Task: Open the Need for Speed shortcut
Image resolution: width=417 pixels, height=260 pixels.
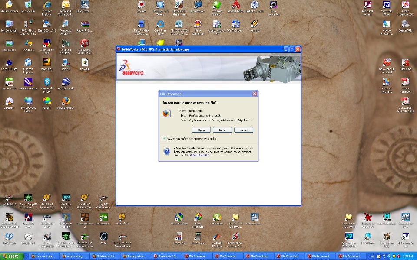Action: (x=66, y=201)
